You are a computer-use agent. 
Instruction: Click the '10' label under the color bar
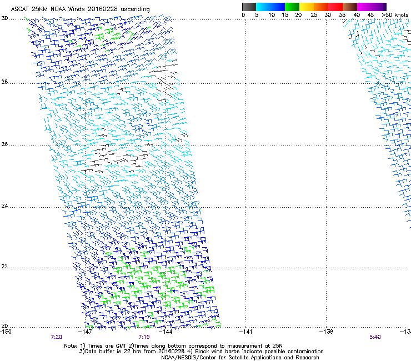point(272,15)
